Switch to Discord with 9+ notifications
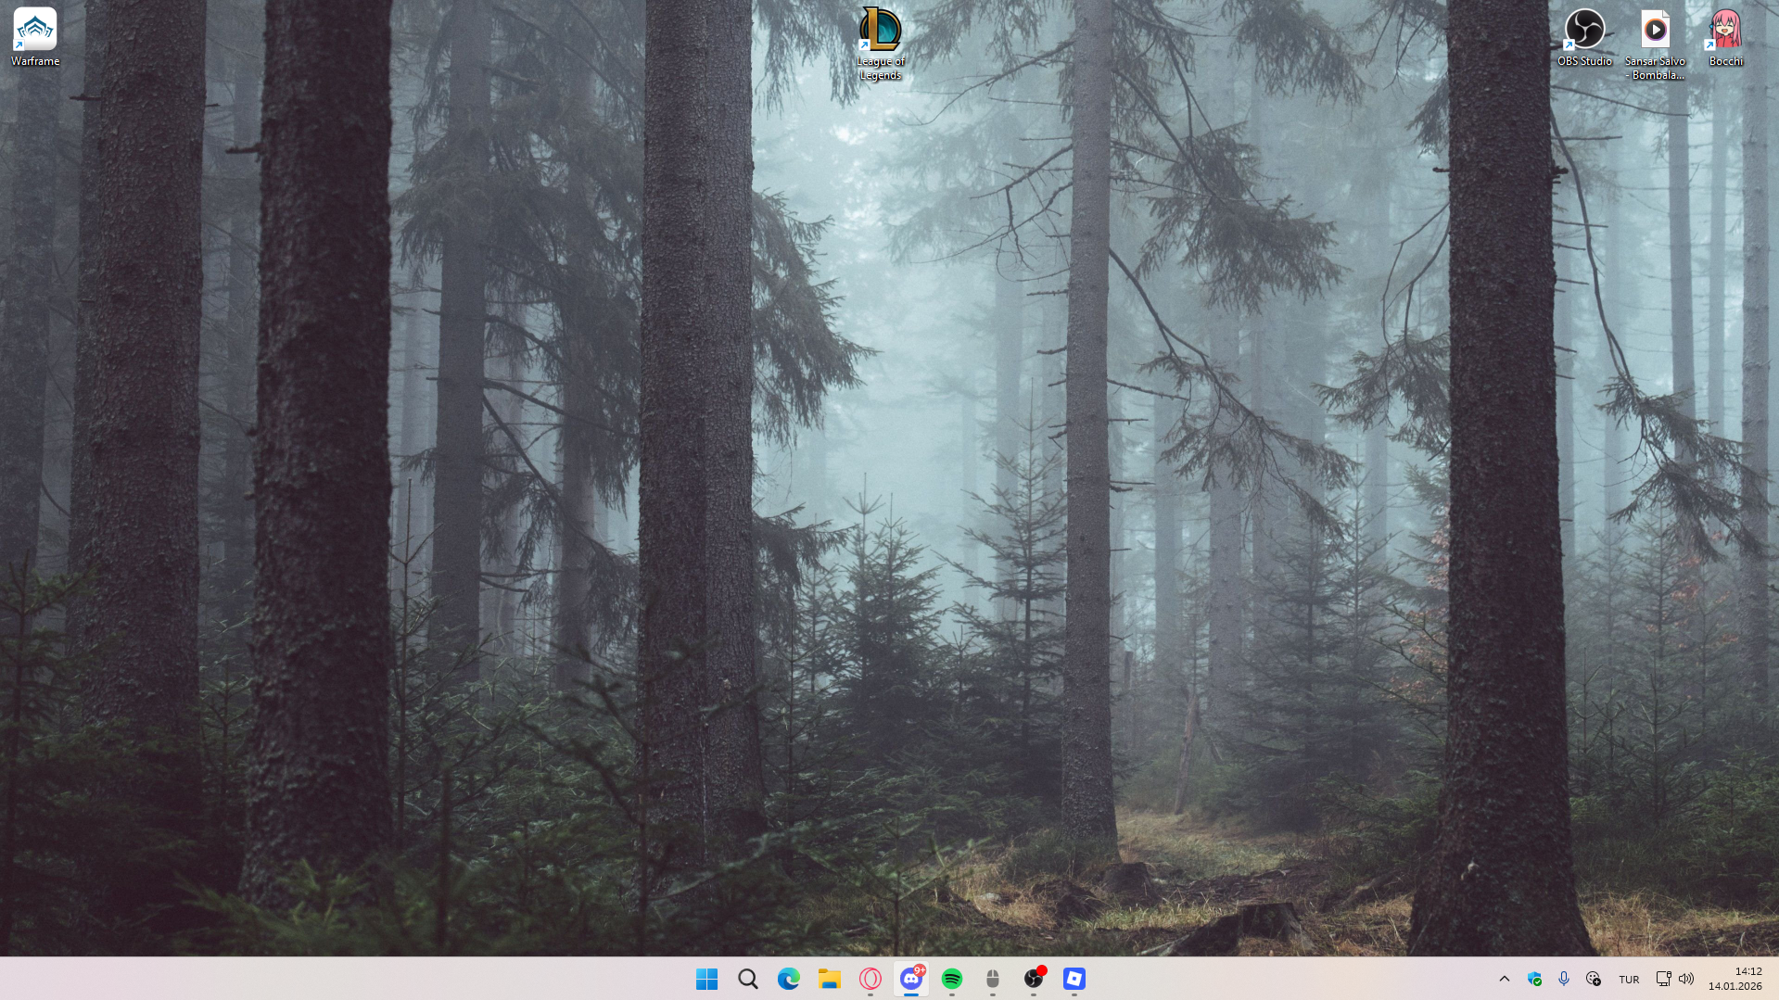This screenshot has height=1000, width=1779. click(911, 979)
